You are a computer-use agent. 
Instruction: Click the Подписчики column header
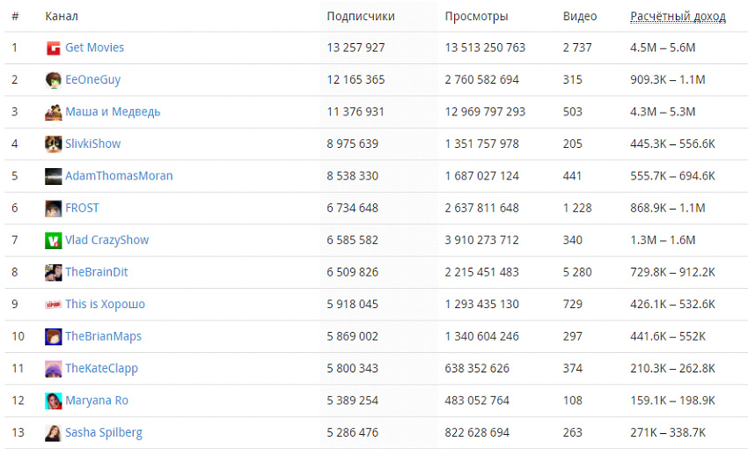click(x=361, y=16)
